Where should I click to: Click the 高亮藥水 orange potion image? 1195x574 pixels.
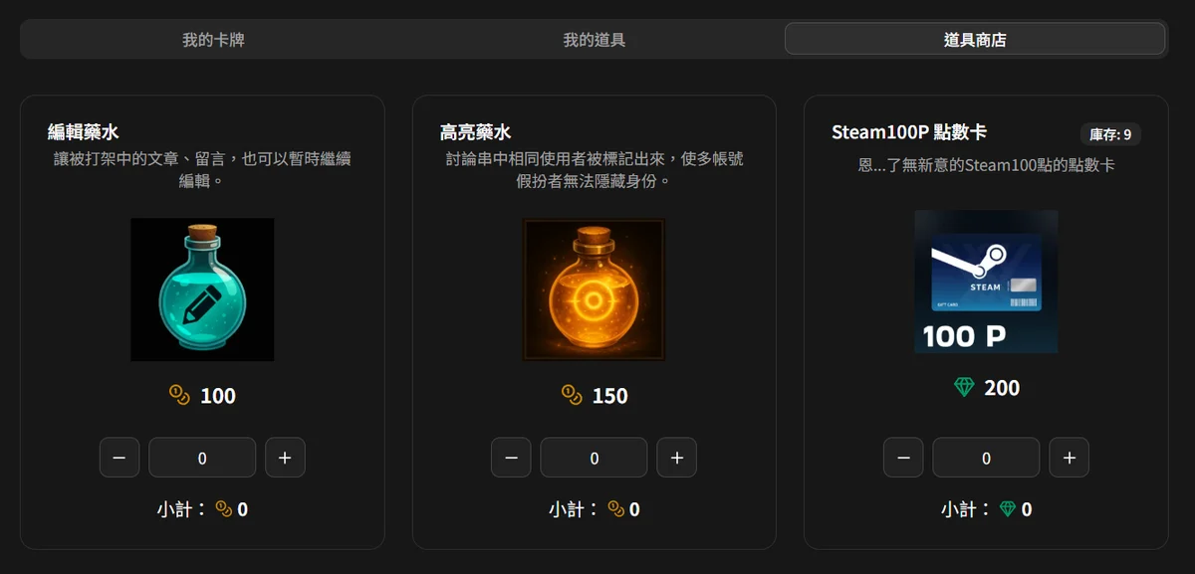(x=595, y=289)
